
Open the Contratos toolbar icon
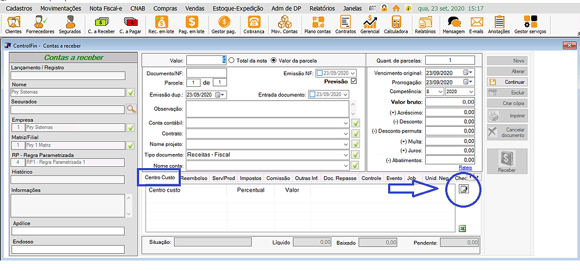[346, 25]
